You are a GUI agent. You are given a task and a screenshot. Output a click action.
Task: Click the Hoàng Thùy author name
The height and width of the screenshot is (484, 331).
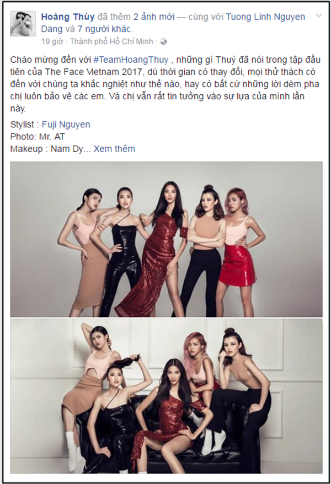68,17
